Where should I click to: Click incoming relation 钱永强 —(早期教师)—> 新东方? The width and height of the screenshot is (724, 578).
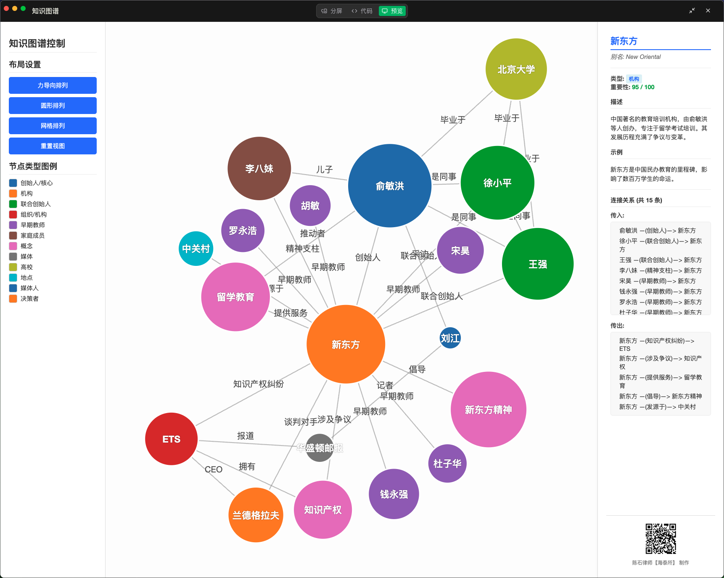point(661,292)
